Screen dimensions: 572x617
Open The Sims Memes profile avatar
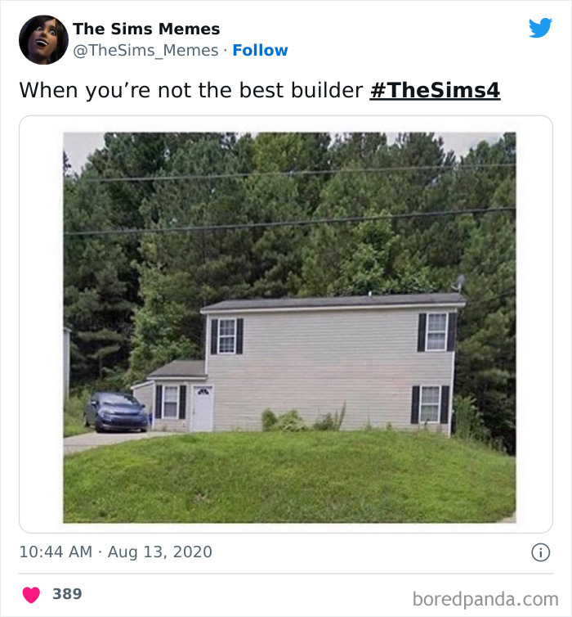[43, 40]
